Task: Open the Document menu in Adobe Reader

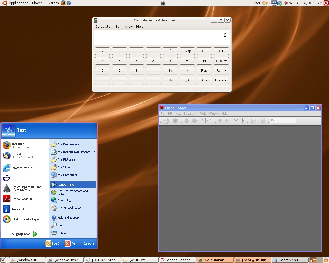Action: pos(190,114)
